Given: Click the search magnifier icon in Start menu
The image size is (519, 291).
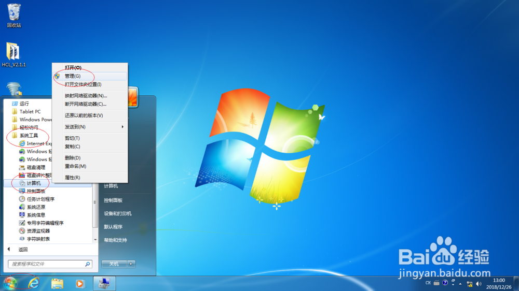Looking at the screenshot, I should pos(87,264).
